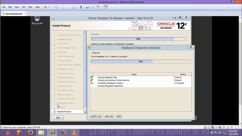Click the first taskbar flame icon
This screenshot has width=242, height=136.
(x=8, y=133)
